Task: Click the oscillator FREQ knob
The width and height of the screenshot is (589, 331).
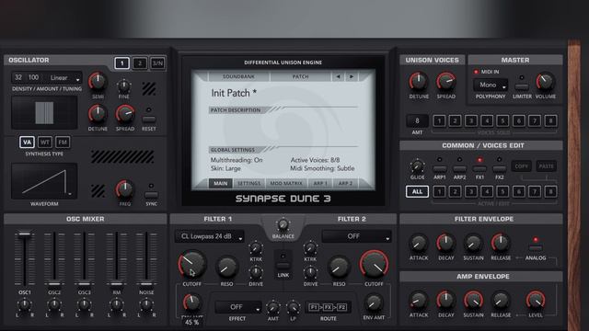Action: [125, 189]
